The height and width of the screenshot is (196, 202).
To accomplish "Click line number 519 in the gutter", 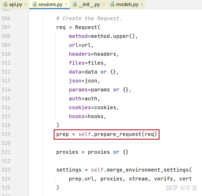I will point(6,134).
